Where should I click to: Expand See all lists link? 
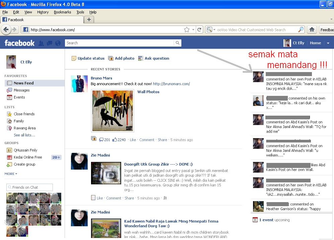click(x=24, y=135)
